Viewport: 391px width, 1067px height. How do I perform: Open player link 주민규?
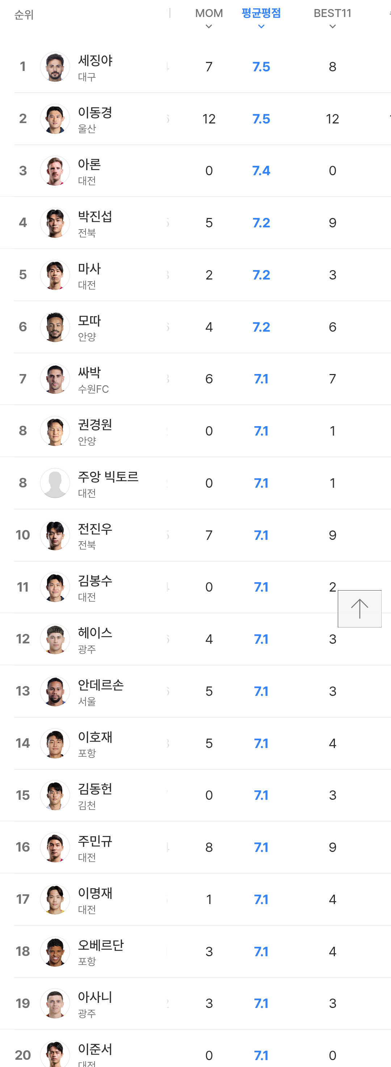coord(95,841)
